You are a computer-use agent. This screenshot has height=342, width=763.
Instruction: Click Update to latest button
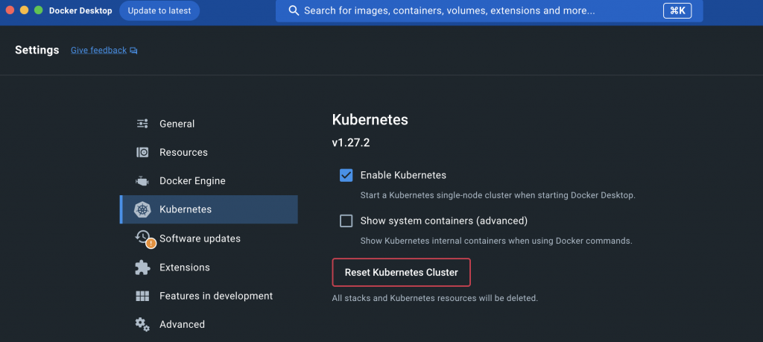(x=159, y=11)
